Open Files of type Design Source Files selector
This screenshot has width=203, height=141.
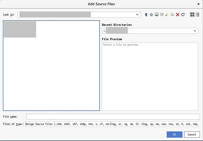tap(112, 124)
